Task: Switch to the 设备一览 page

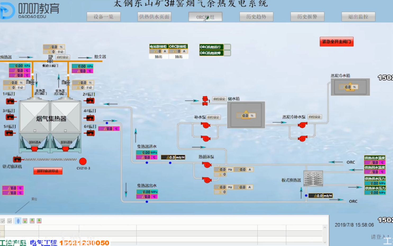Action: point(103,17)
